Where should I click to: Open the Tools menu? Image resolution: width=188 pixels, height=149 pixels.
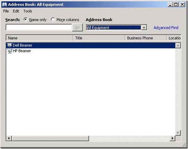[x=28, y=11]
